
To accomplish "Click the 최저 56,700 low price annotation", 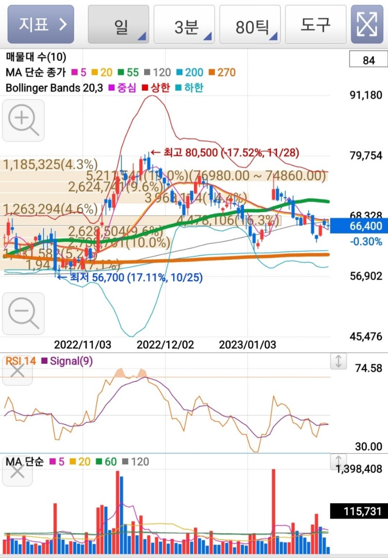I will [130, 277].
